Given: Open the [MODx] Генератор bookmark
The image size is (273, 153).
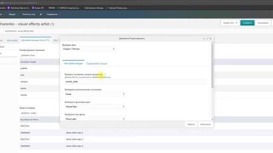Looking at the screenshot, I should click(x=68, y=8).
